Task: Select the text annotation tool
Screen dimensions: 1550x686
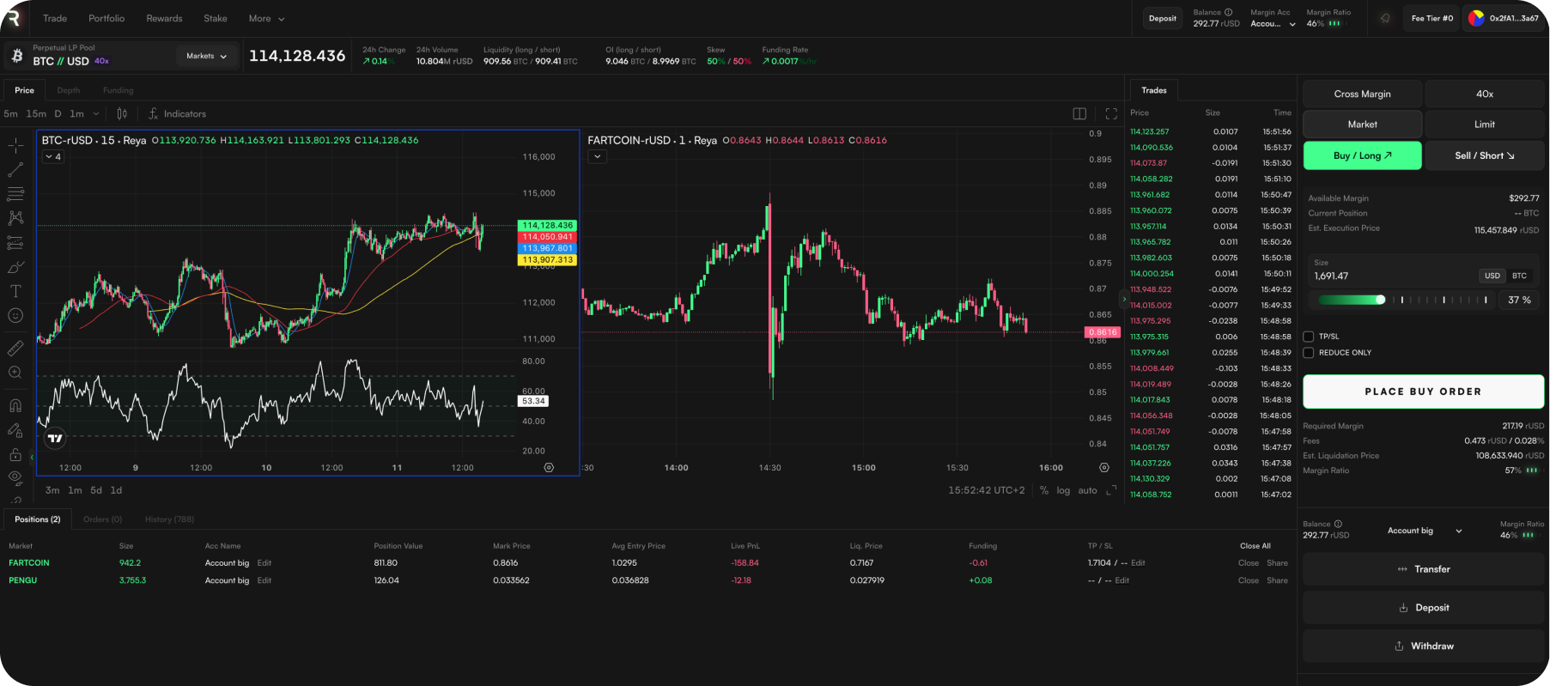Action: (x=15, y=292)
